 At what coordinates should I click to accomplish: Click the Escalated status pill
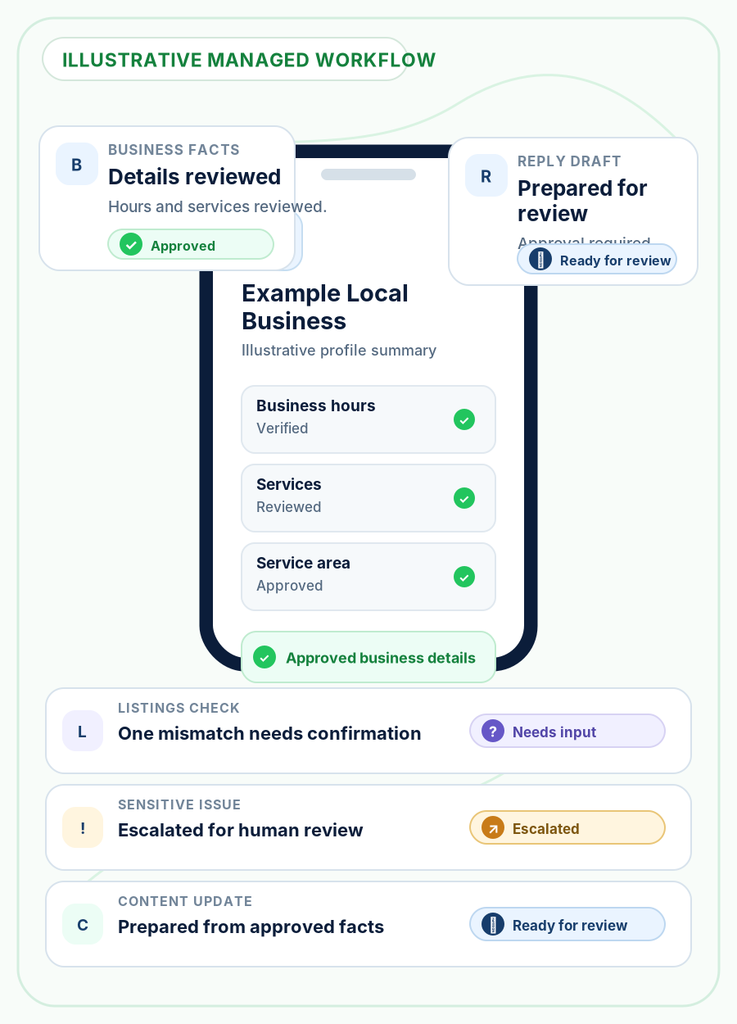567,828
